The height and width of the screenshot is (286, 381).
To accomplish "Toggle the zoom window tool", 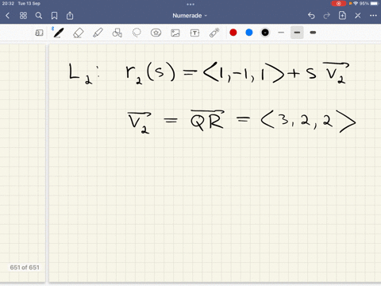I will [39, 33].
